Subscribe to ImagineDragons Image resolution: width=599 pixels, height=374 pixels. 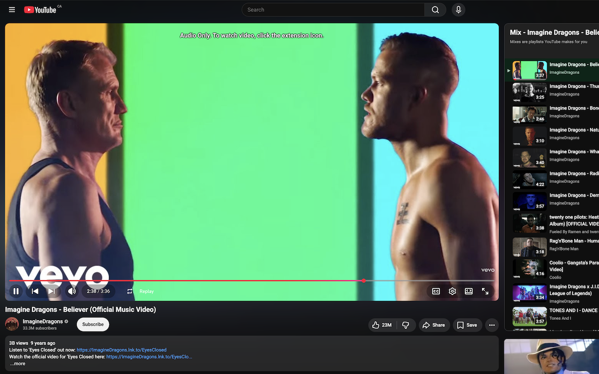click(x=93, y=324)
